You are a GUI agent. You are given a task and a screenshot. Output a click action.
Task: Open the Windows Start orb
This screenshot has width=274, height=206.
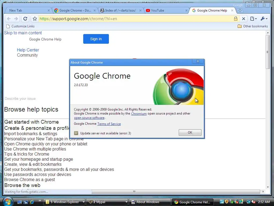click(7, 202)
